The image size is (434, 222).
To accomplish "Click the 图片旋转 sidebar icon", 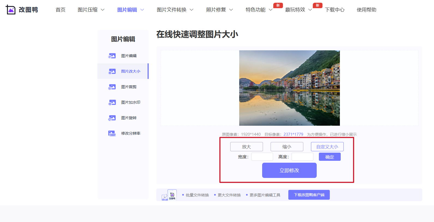I will (x=112, y=118).
